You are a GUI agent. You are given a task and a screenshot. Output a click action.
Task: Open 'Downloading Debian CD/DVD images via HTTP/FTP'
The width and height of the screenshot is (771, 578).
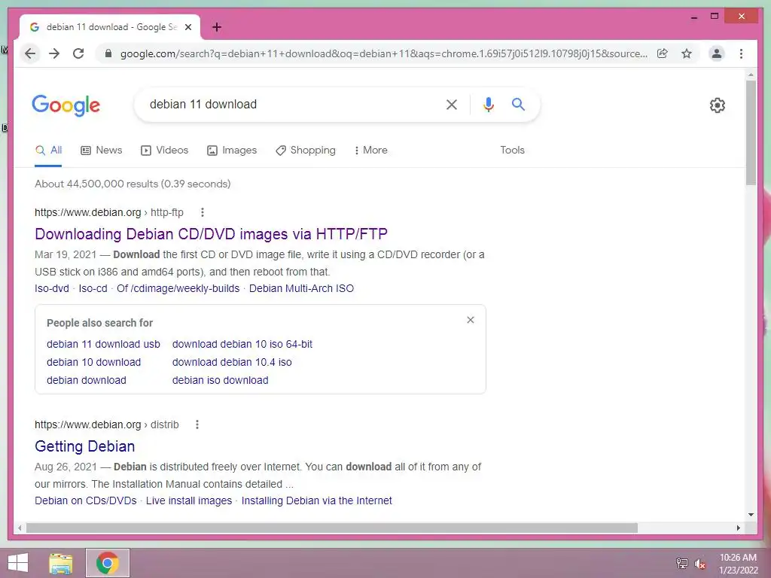coord(211,234)
